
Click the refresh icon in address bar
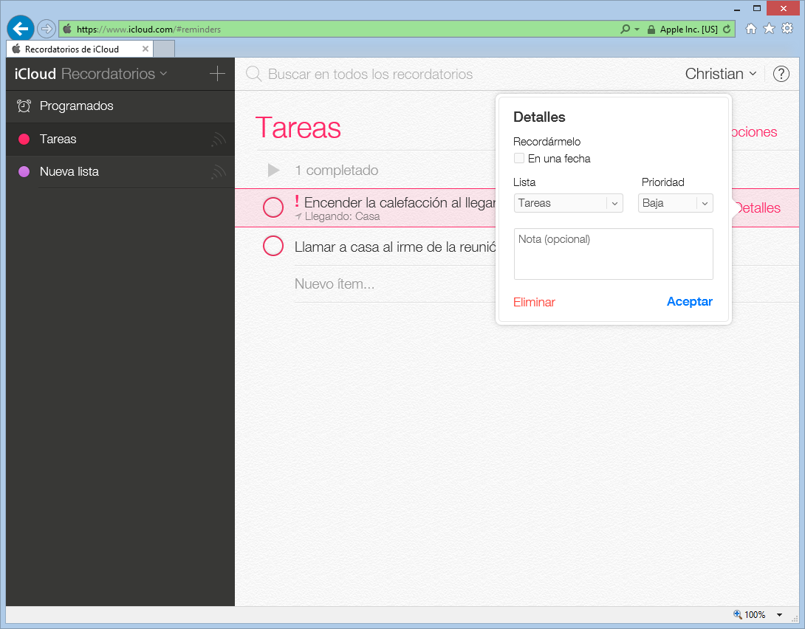727,30
